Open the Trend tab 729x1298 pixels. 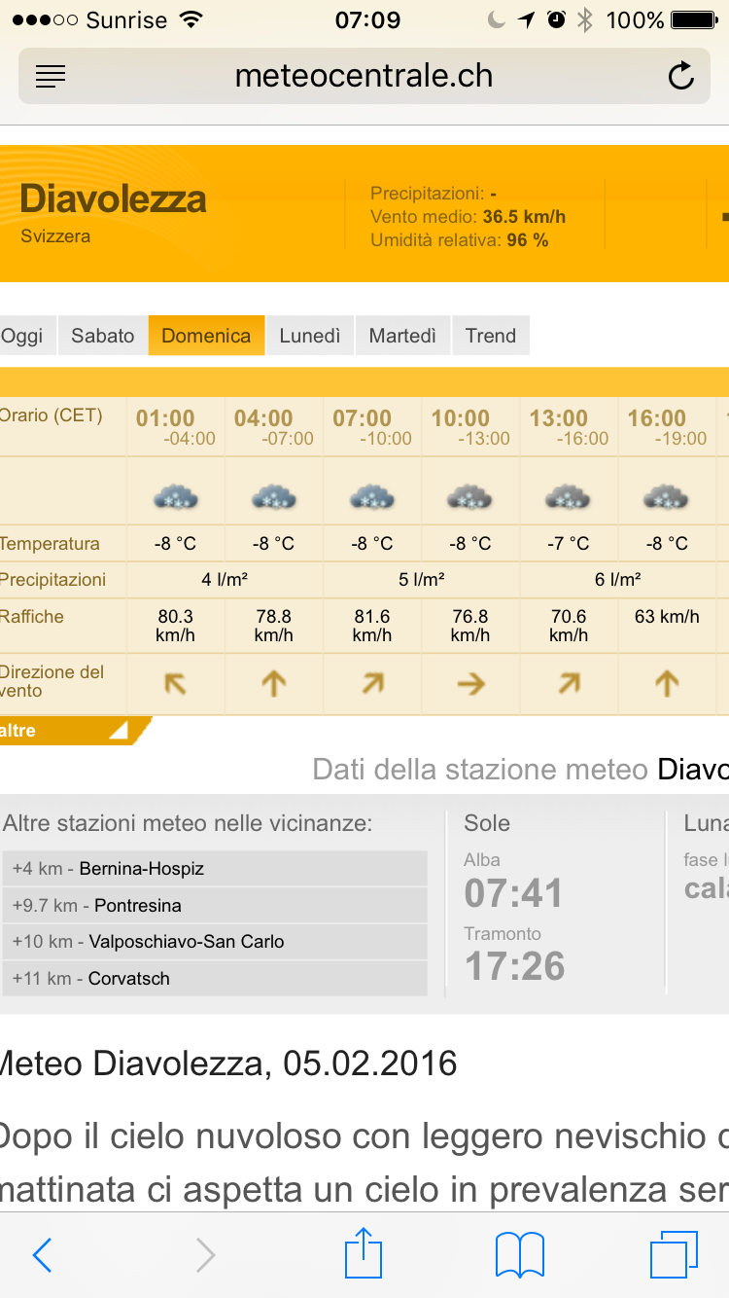[490, 336]
